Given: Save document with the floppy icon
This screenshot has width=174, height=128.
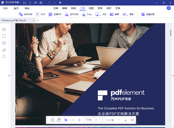Looking at the screenshot, I should click(x=30, y=3).
